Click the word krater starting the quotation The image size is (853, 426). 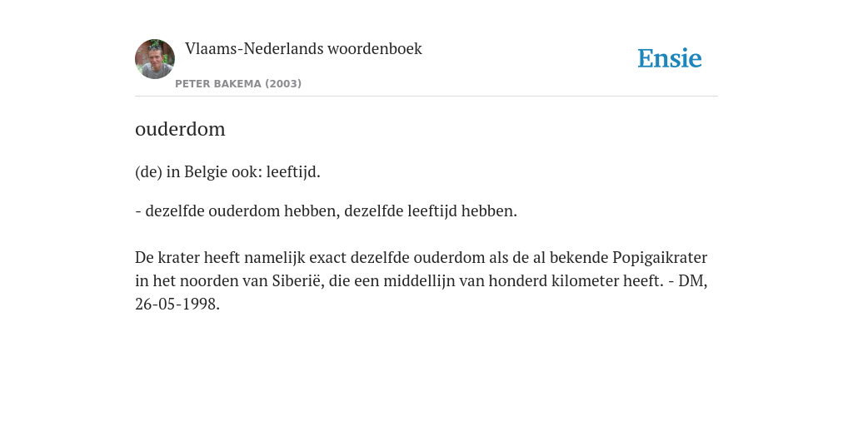[178, 258]
